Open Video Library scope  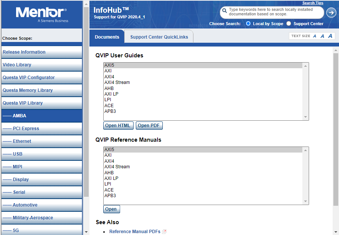pyautogui.click(x=42, y=65)
